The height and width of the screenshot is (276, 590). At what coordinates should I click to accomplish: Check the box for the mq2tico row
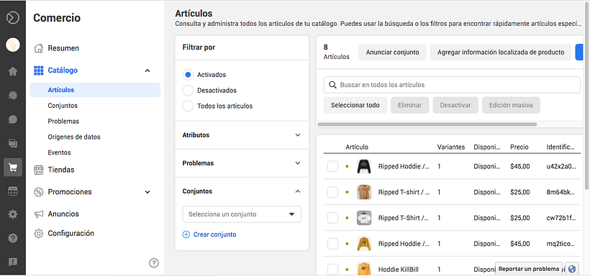332,244
